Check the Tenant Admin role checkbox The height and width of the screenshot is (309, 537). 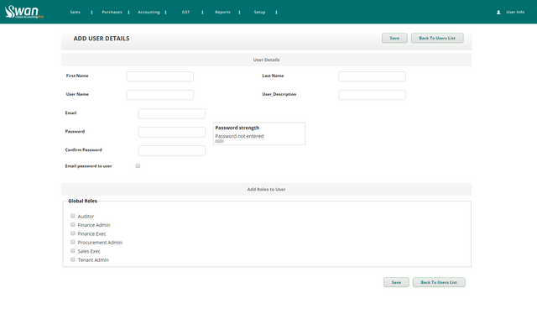point(73,259)
